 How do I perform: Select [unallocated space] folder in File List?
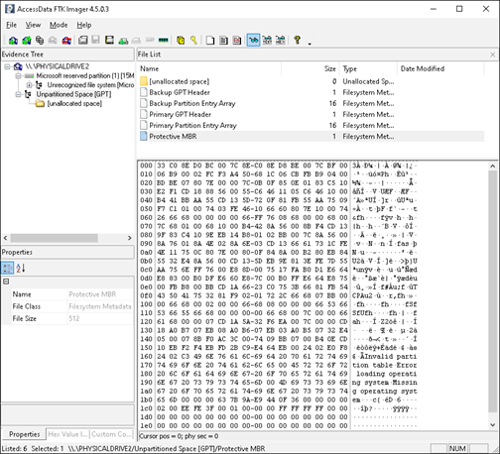coord(179,81)
